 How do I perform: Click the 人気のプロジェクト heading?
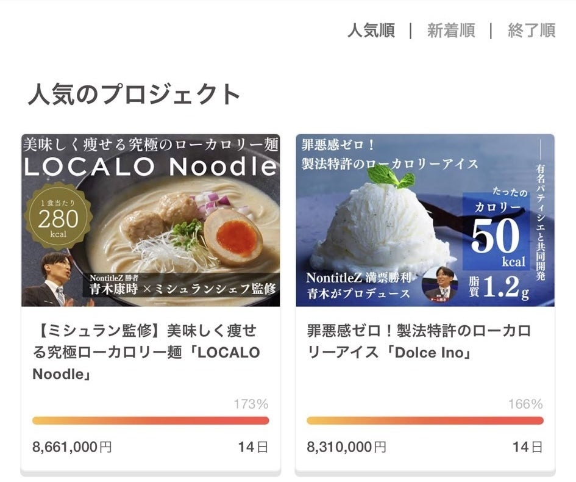pos(134,94)
